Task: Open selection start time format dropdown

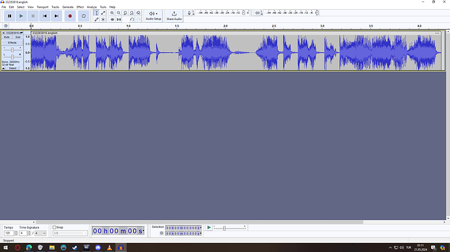Action: (x=201, y=228)
